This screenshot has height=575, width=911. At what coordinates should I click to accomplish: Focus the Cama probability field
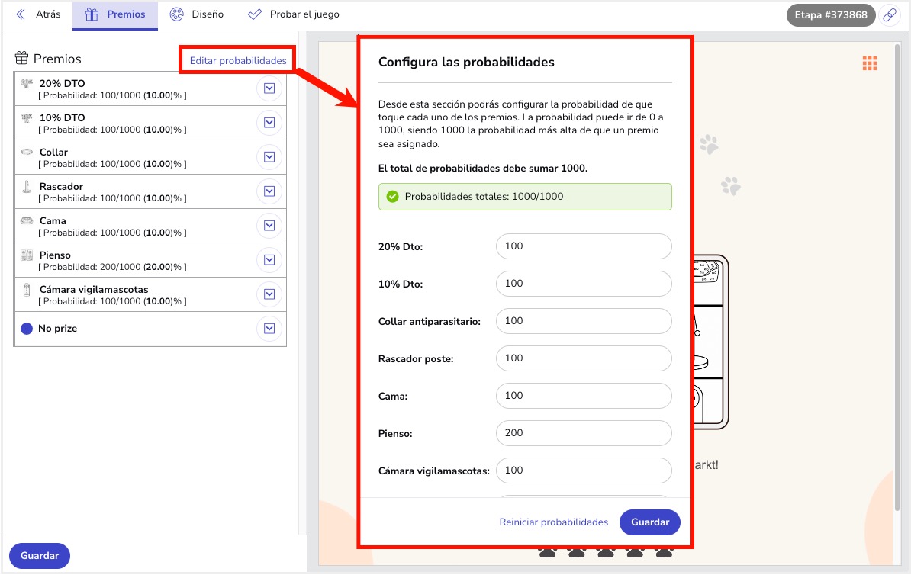click(x=584, y=396)
